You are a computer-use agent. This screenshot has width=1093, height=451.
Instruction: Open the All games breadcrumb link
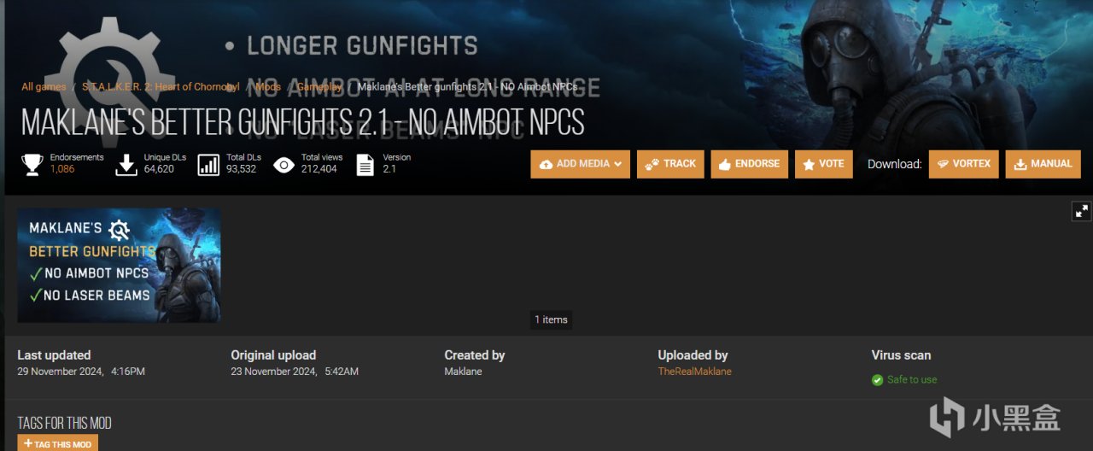44,87
